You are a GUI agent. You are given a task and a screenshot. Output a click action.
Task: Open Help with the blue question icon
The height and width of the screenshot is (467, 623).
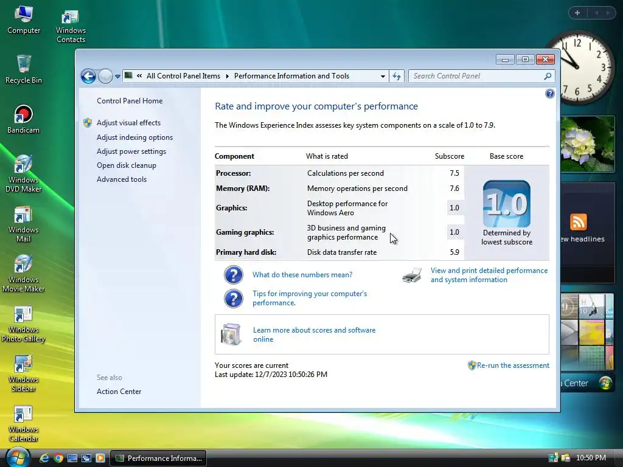550,94
